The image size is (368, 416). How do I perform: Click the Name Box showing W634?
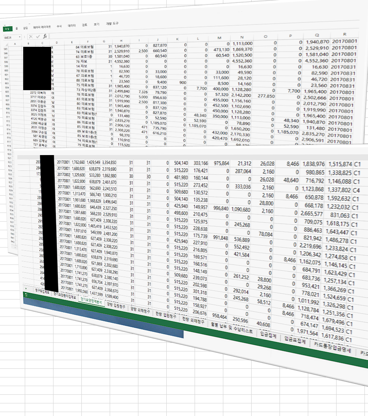point(10,37)
